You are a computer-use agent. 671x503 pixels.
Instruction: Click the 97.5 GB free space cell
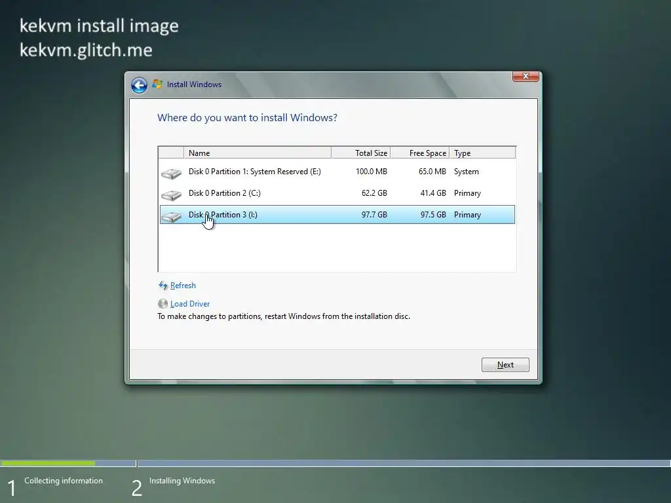point(433,215)
